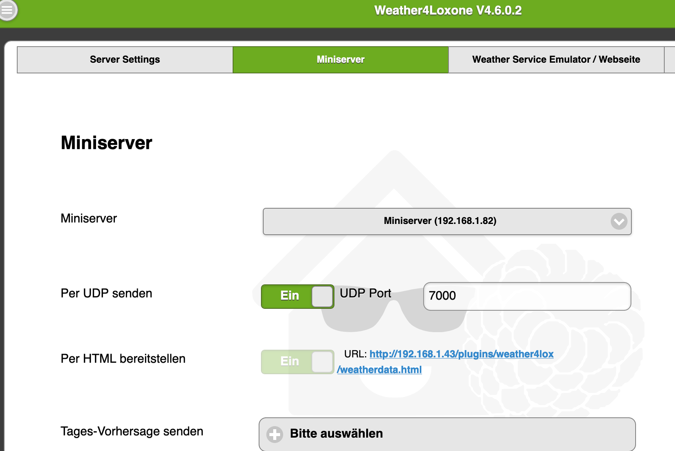Click the UDP Port input field

[x=527, y=296]
